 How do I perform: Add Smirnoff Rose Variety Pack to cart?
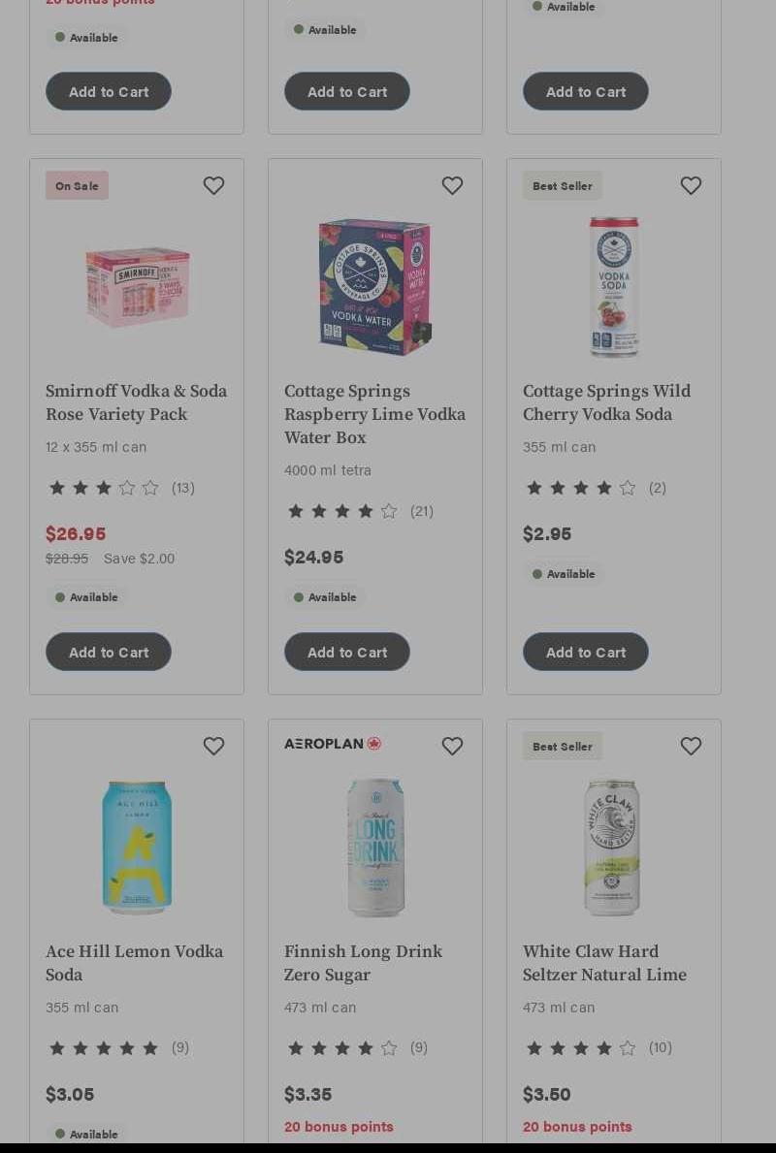[109, 652]
